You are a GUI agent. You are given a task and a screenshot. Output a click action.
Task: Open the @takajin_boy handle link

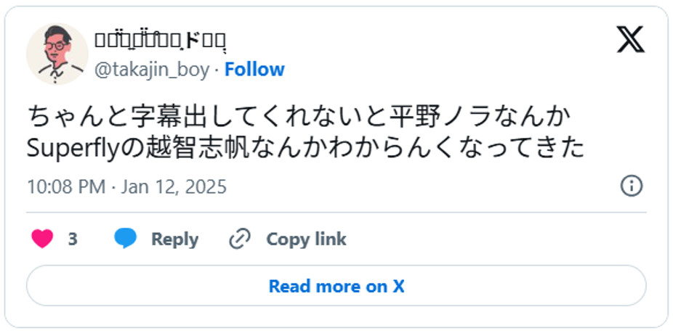click(x=152, y=70)
